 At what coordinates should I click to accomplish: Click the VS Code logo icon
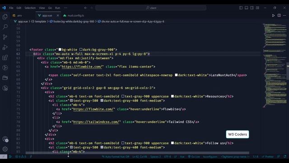click(4, 8)
